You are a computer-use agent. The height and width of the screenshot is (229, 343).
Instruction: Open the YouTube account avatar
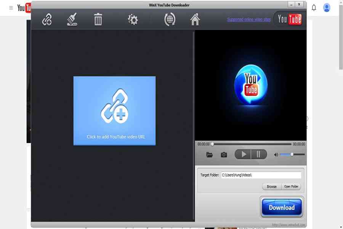coord(327,8)
